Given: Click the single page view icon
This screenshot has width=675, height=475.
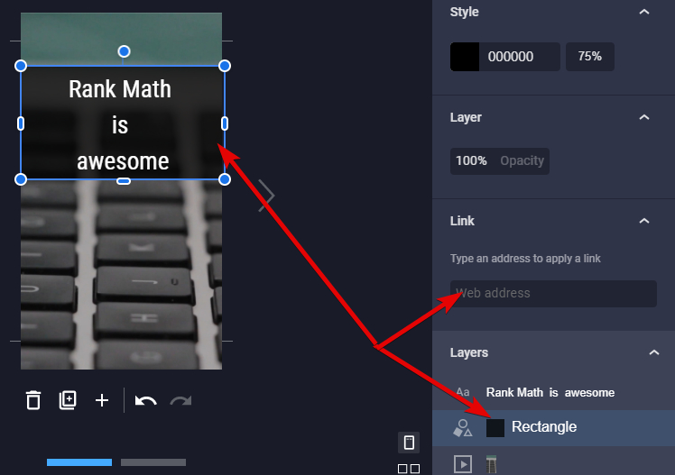Looking at the screenshot, I should pyautogui.click(x=409, y=443).
